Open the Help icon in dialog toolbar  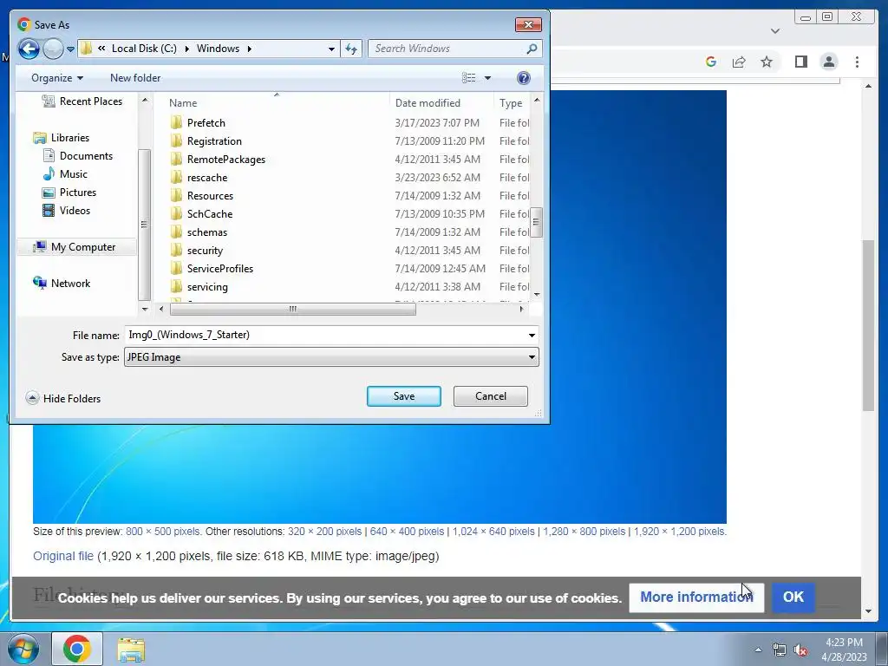tap(523, 78)
